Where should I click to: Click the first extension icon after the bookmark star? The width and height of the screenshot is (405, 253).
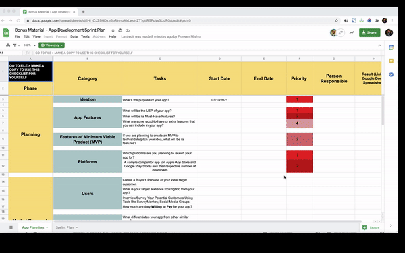click(x=346, y=20)
